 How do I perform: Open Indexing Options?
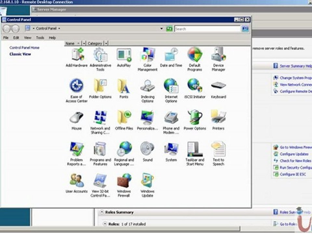[148, 91]
